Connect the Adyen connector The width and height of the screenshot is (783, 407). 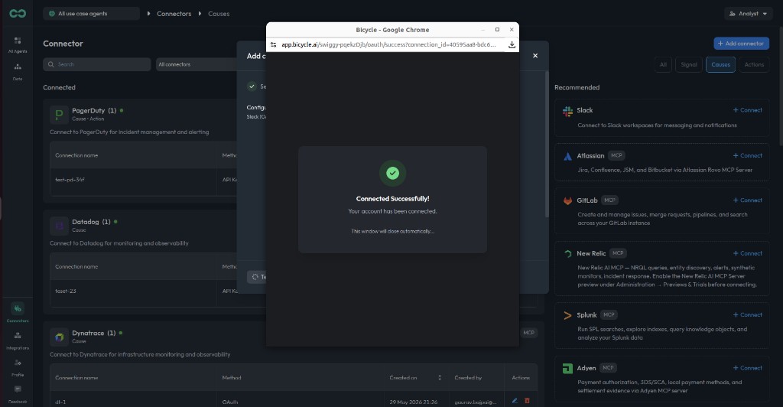747,367
